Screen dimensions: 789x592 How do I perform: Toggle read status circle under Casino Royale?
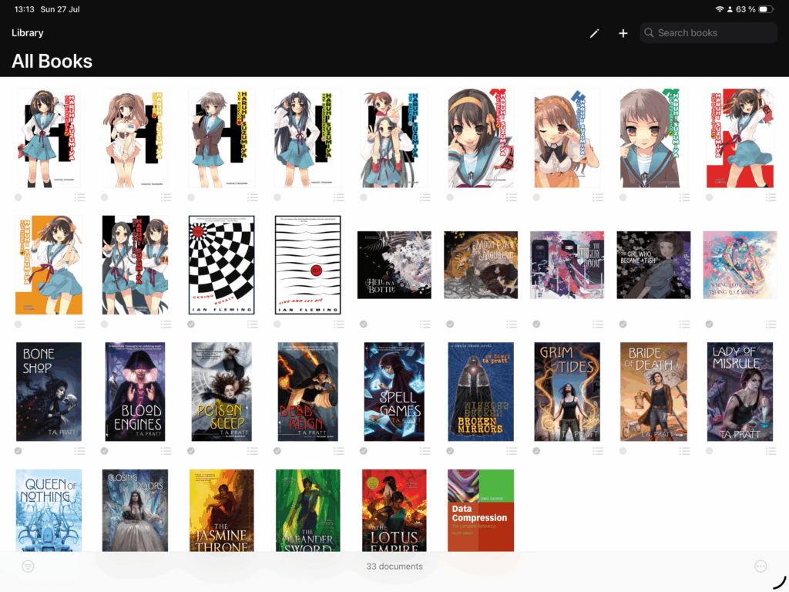click(191, 325)
